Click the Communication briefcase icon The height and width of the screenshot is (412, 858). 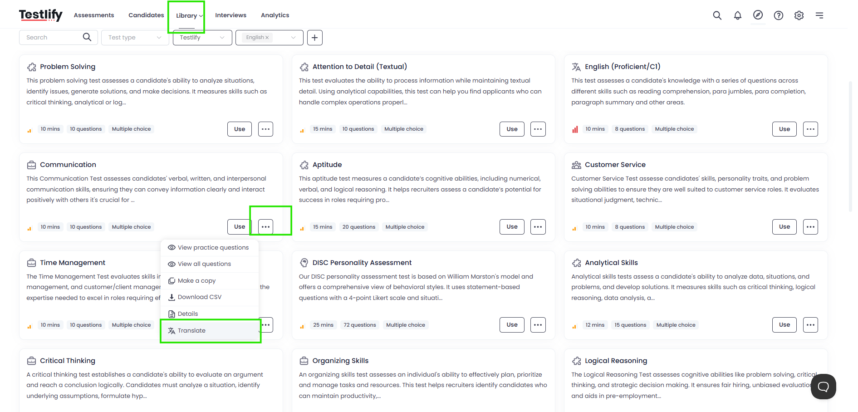(31, 165)
